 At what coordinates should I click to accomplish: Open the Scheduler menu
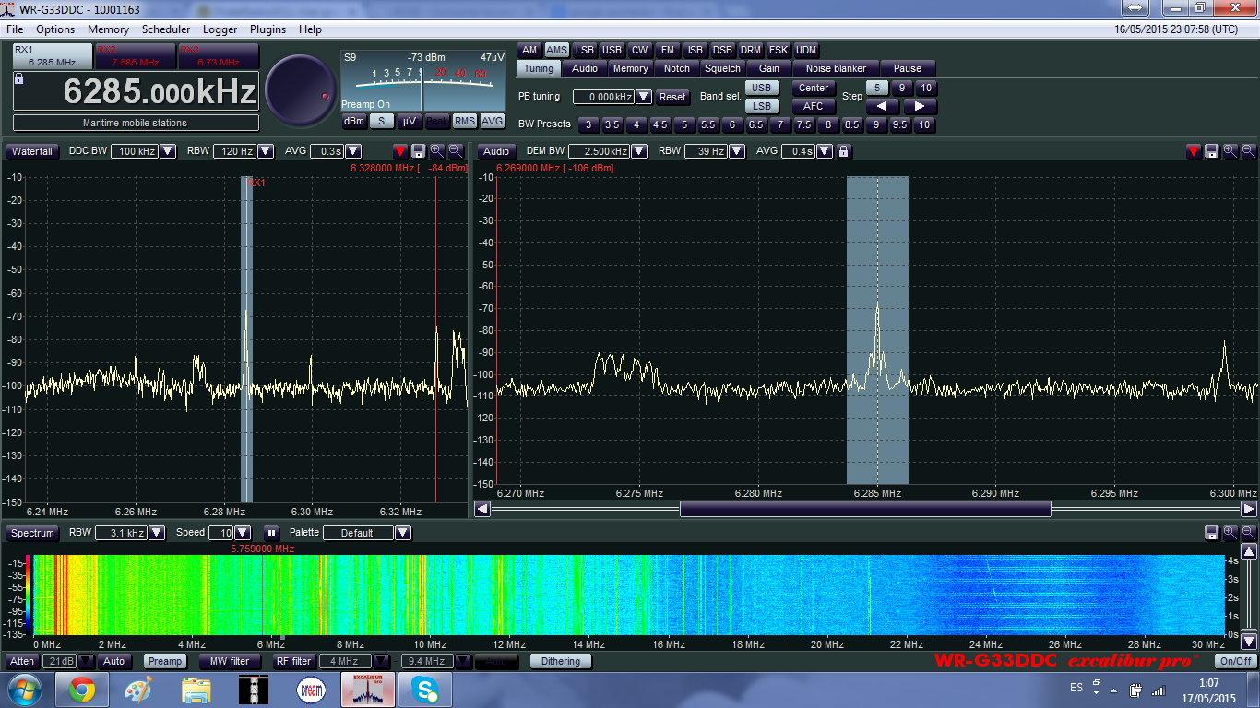(x=166, y=29)
